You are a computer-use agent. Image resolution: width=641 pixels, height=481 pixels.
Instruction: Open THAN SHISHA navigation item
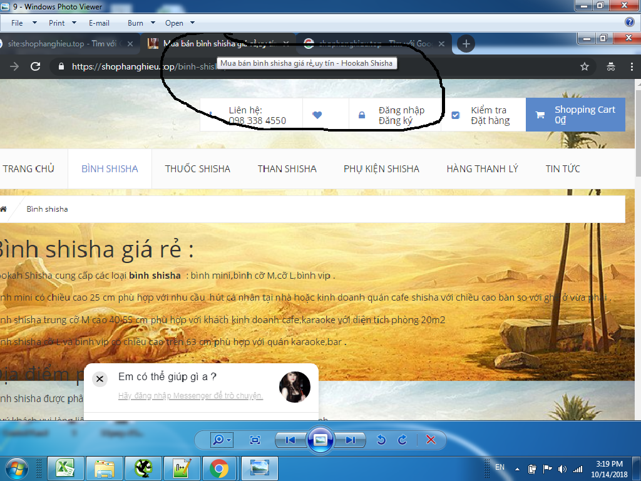click(x=287, y=169)
